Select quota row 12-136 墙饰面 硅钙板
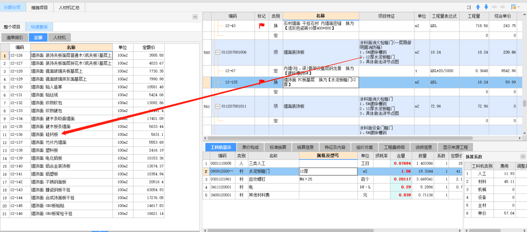 point(83,135)
